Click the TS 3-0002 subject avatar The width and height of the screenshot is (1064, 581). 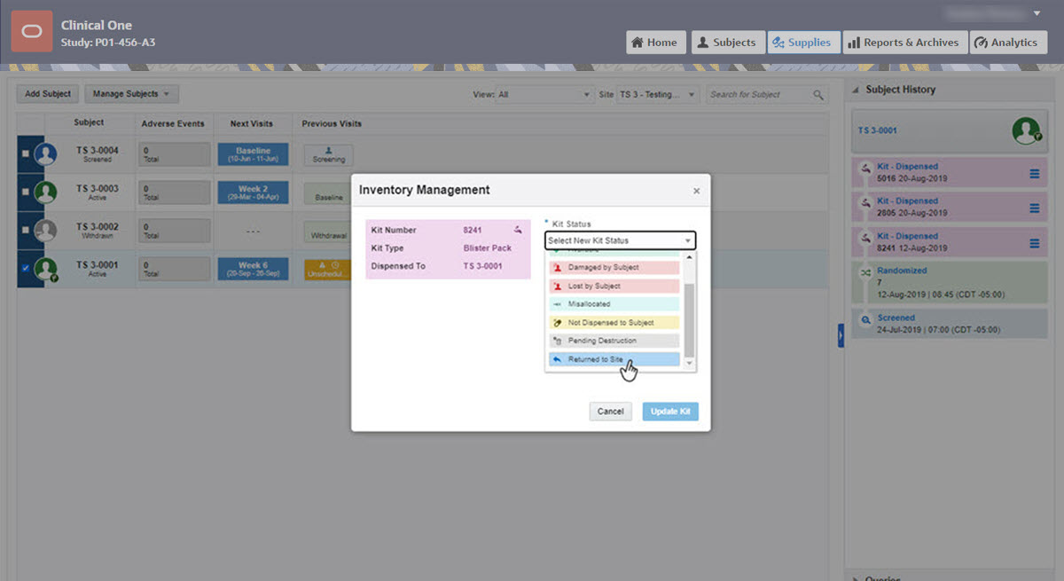coord(45,231)
